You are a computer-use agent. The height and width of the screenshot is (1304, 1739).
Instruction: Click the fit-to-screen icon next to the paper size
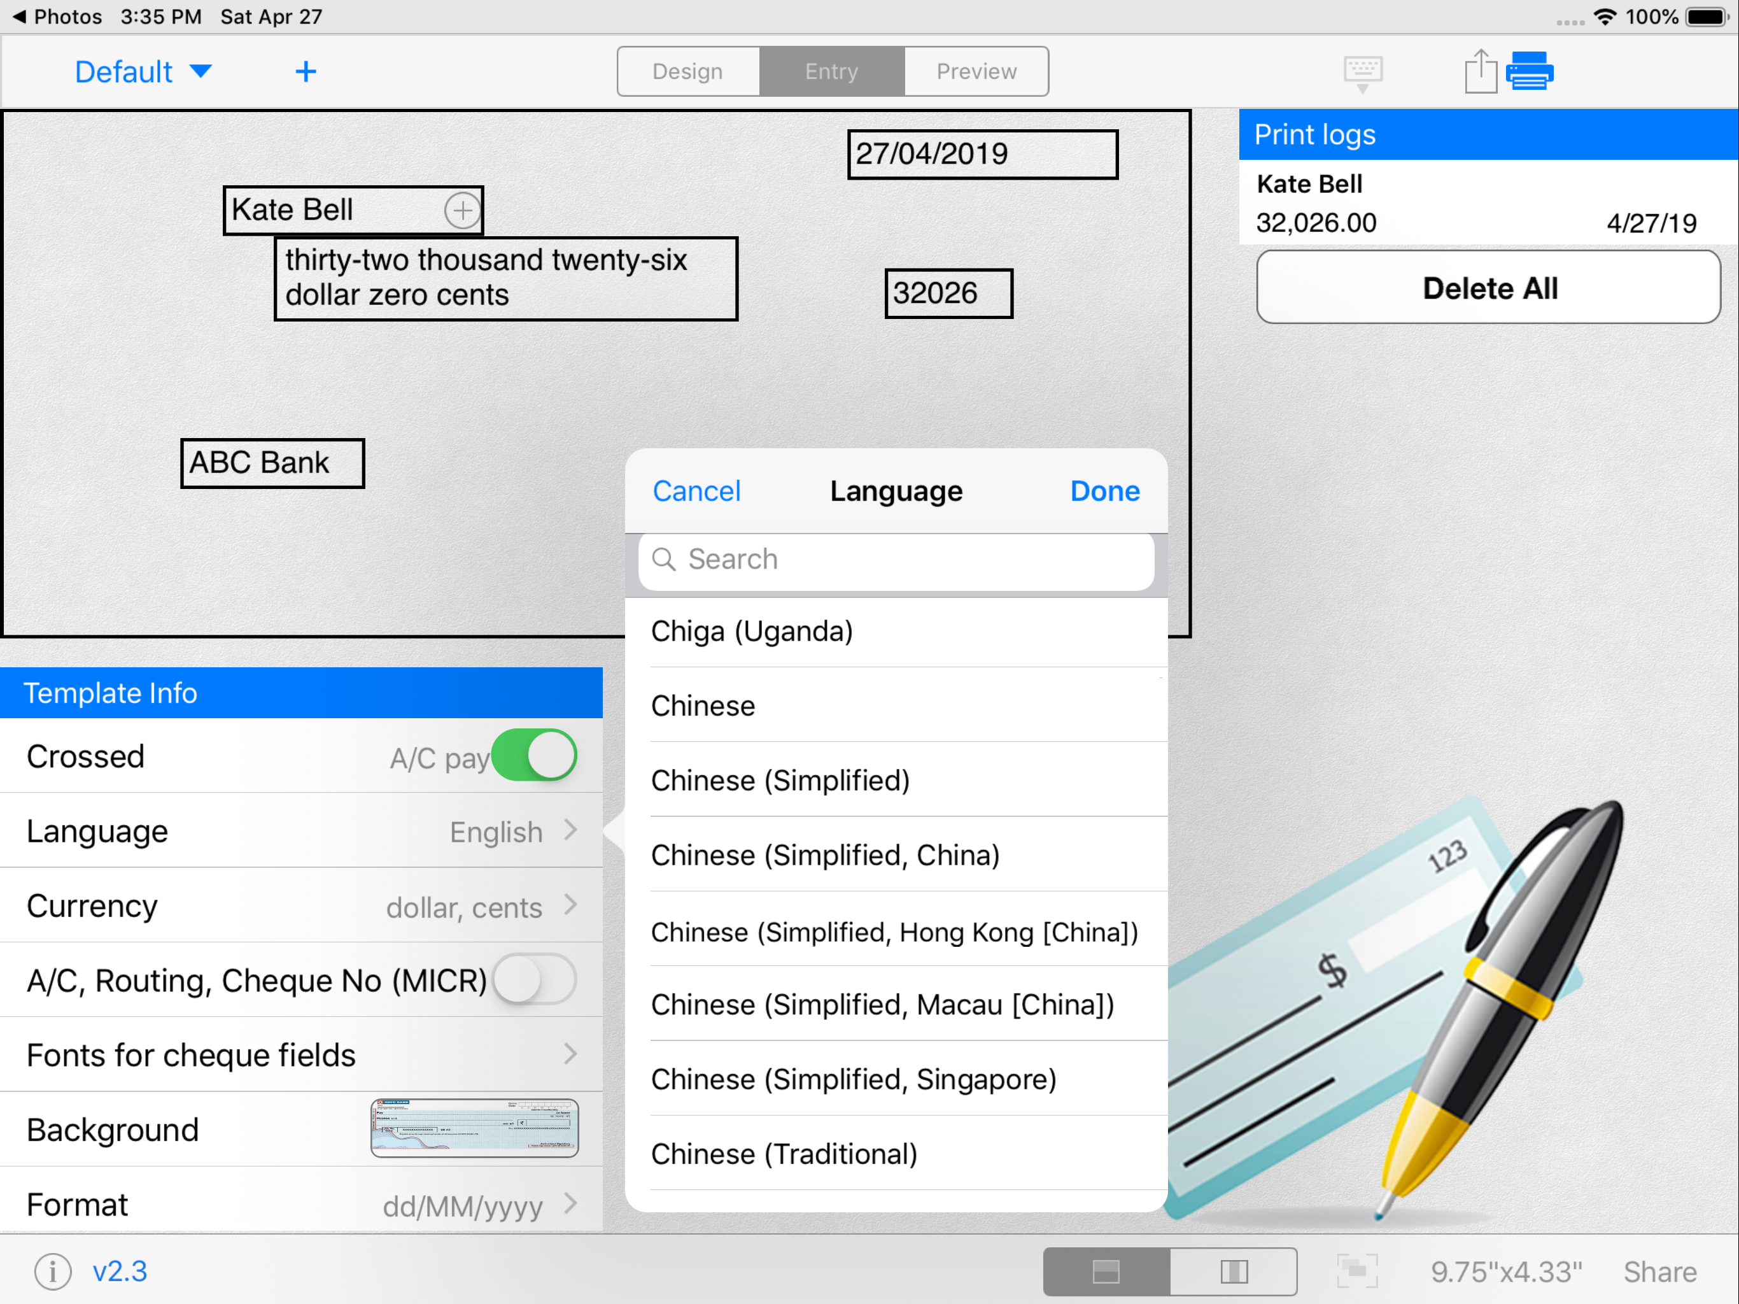pyautogui.click(x=1358, y=1271)
